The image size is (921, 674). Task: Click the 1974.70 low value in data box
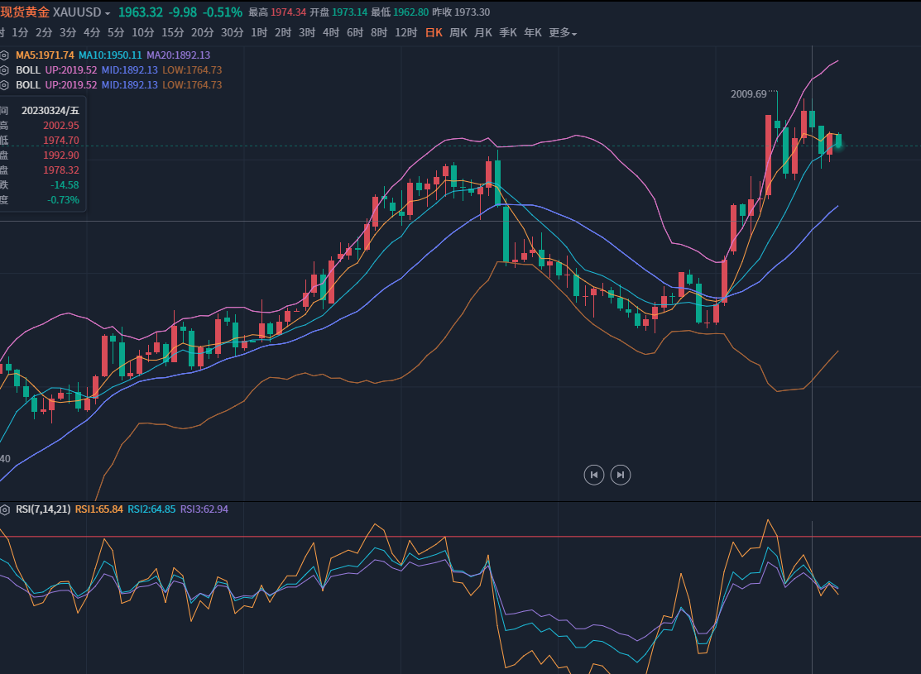61,141
